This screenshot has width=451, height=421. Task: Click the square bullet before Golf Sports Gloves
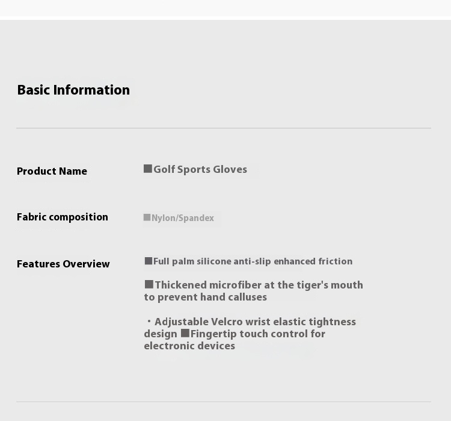point(148,169)
